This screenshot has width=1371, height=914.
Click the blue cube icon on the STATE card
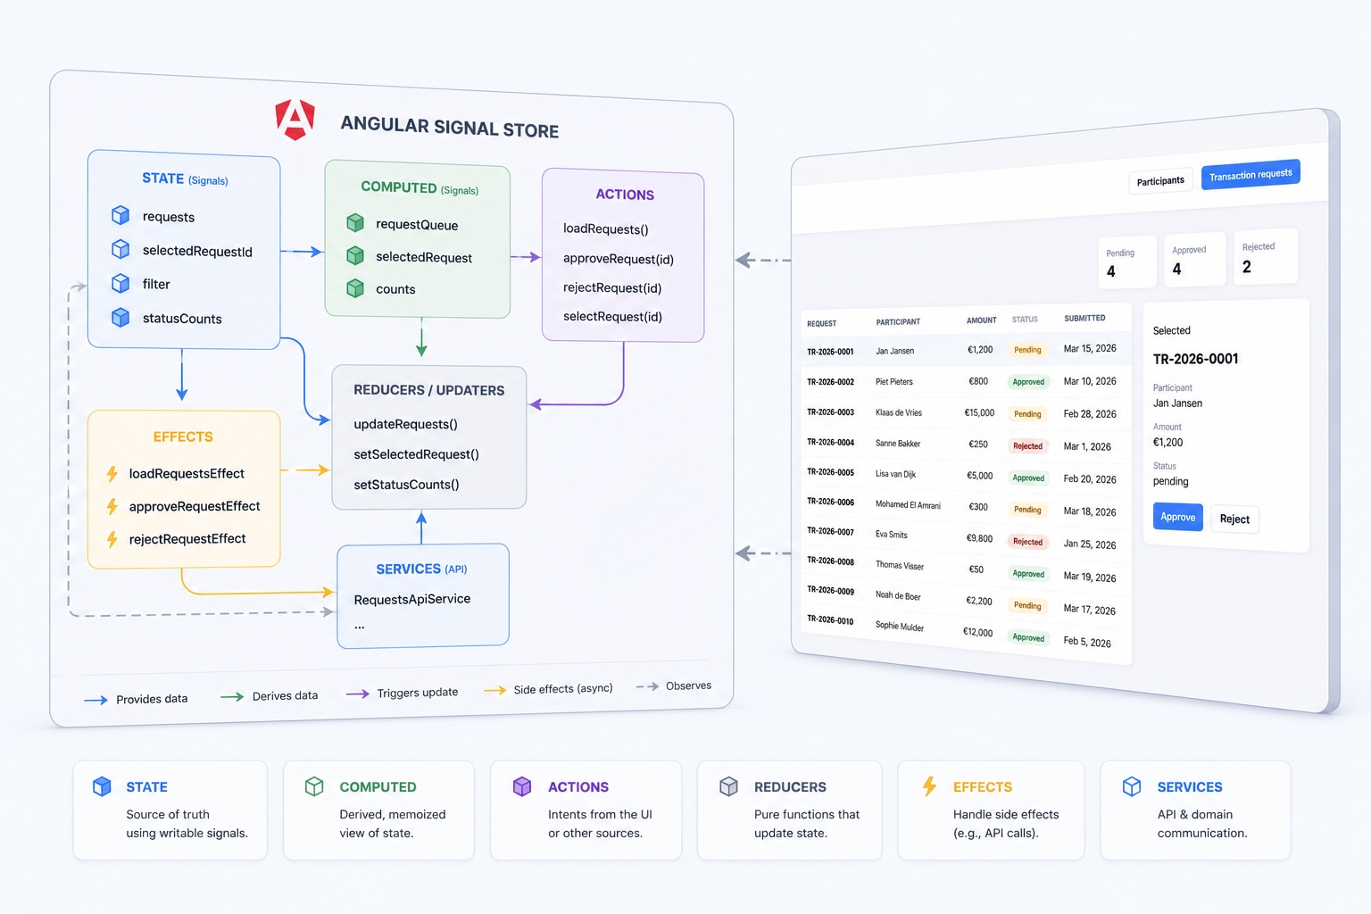pos(103,785)
